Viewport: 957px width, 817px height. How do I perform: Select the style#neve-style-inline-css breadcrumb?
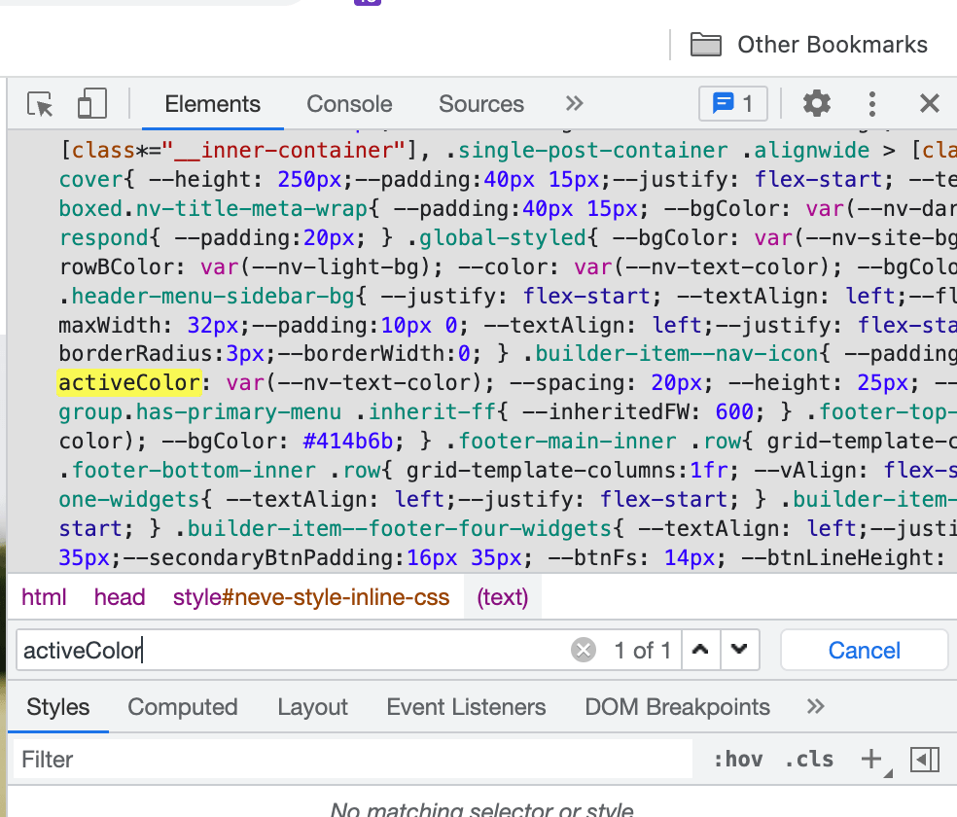(311, 597)
